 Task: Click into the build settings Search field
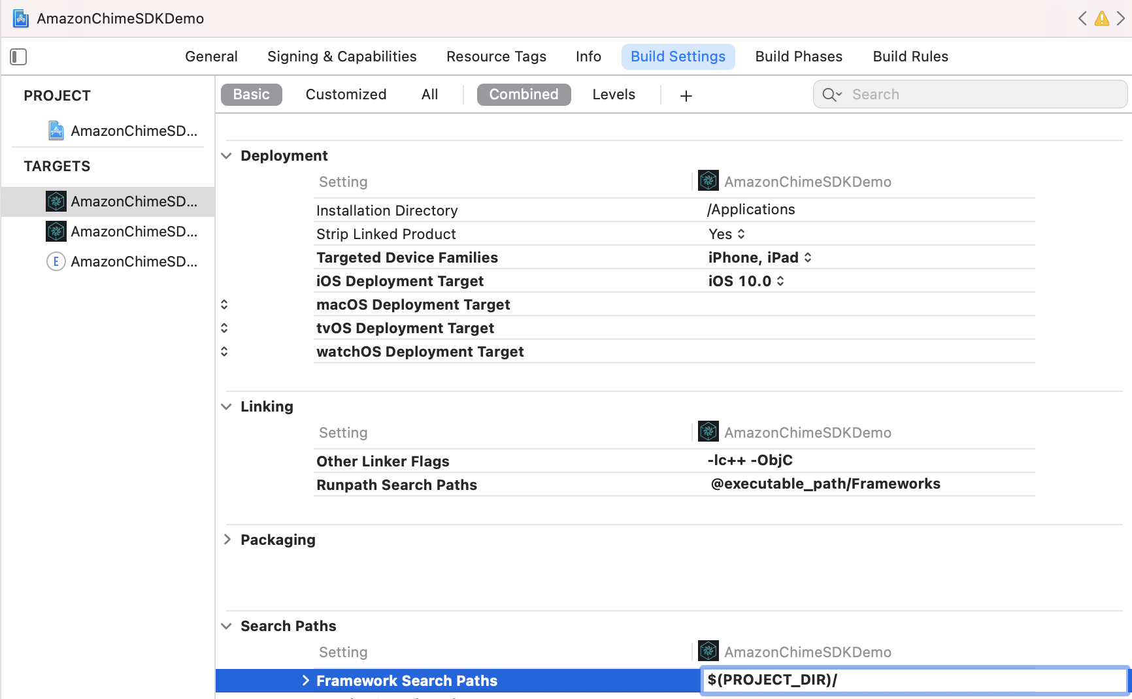(970, 95)
